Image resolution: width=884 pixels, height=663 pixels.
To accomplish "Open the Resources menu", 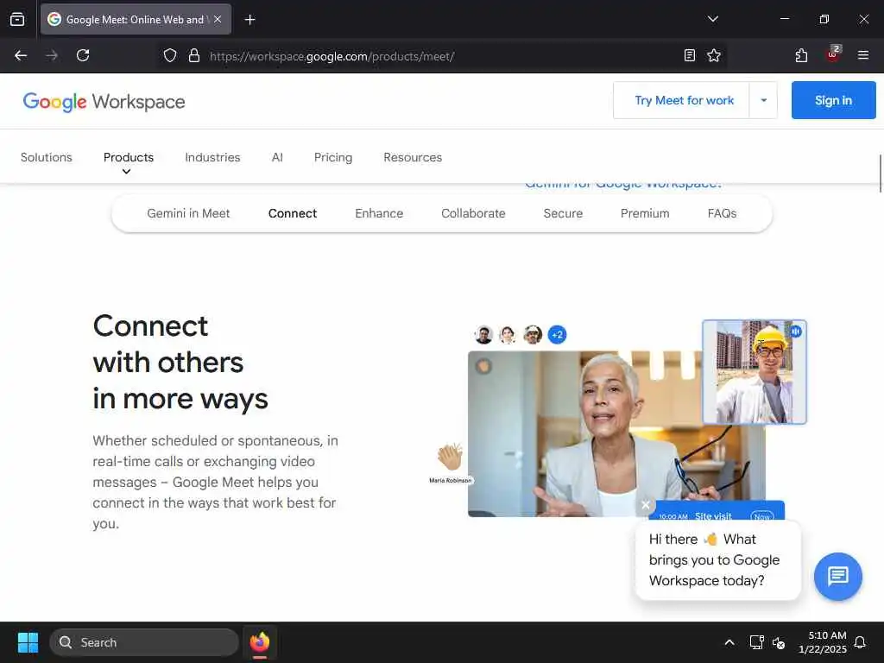I will pyautogui.click(x=413, y=157).
